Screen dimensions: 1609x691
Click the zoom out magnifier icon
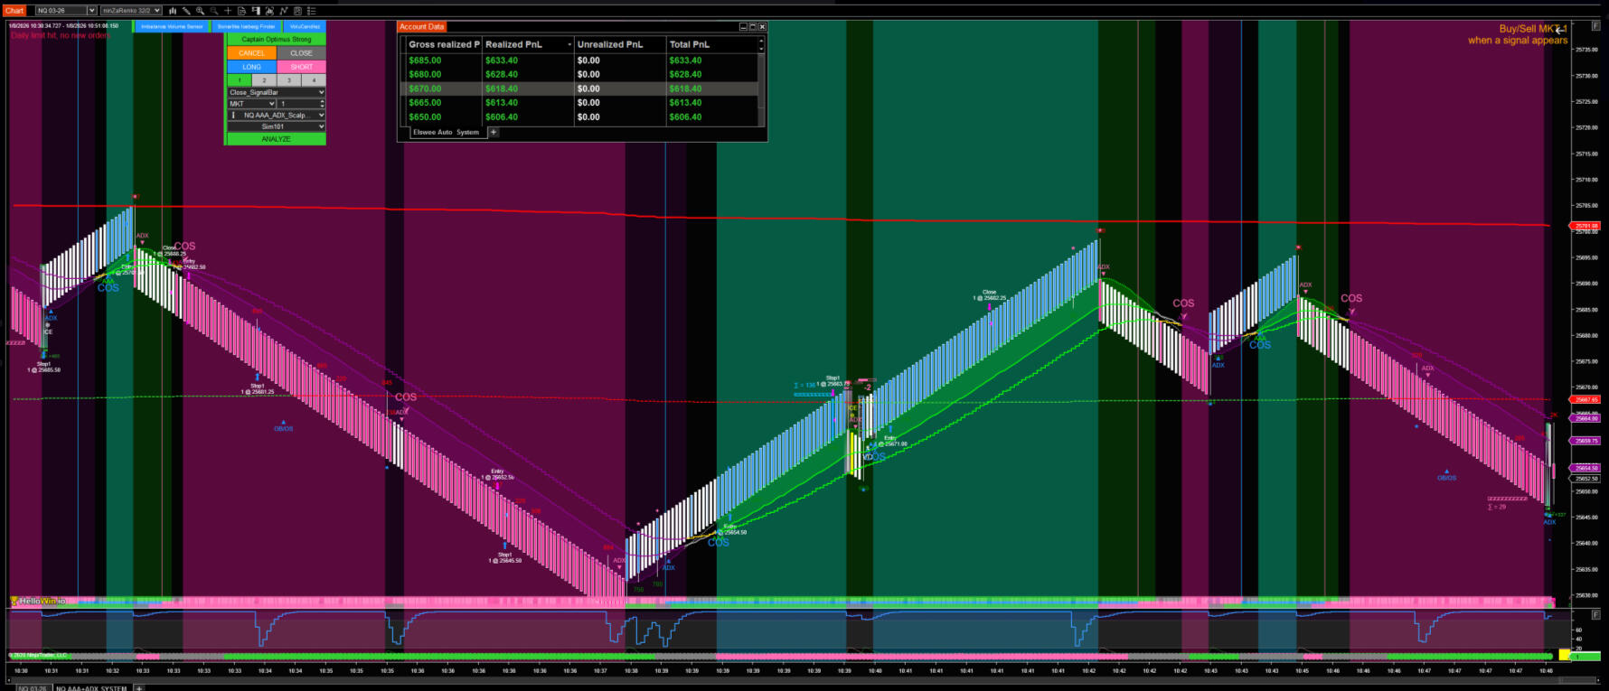pos(214,11)
